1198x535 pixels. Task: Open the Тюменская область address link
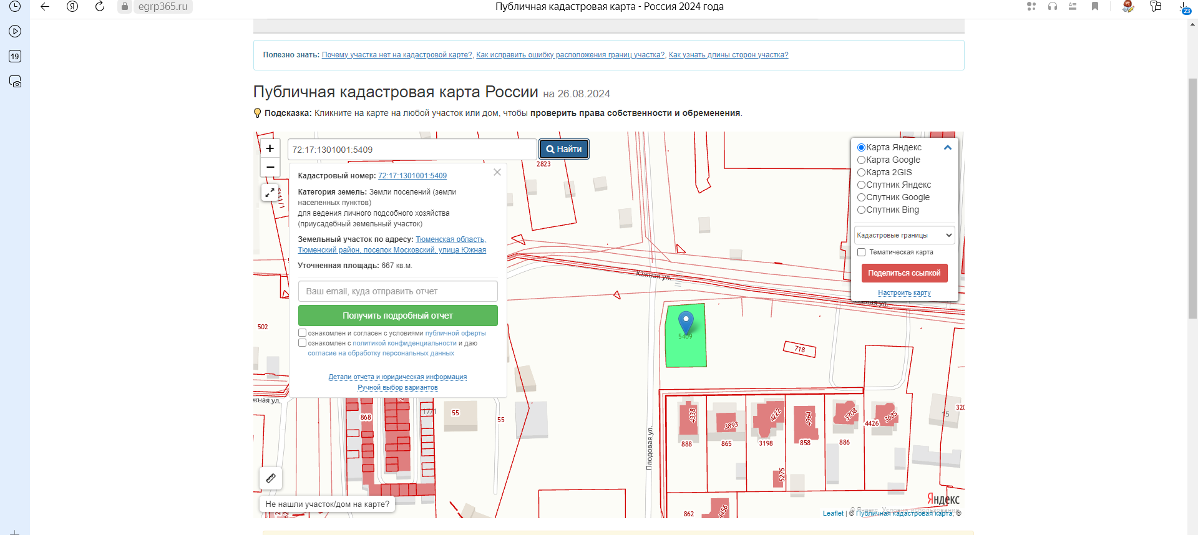tap(392, 244)
